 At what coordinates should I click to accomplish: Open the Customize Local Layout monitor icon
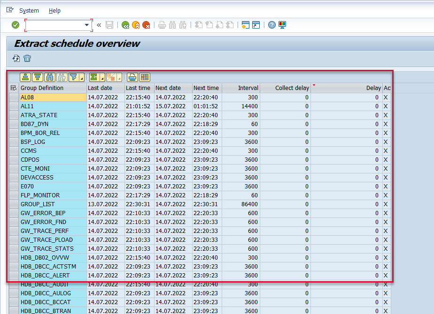point(282,25)
